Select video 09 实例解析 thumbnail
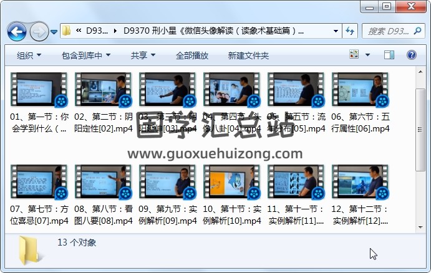 point(168,182)
